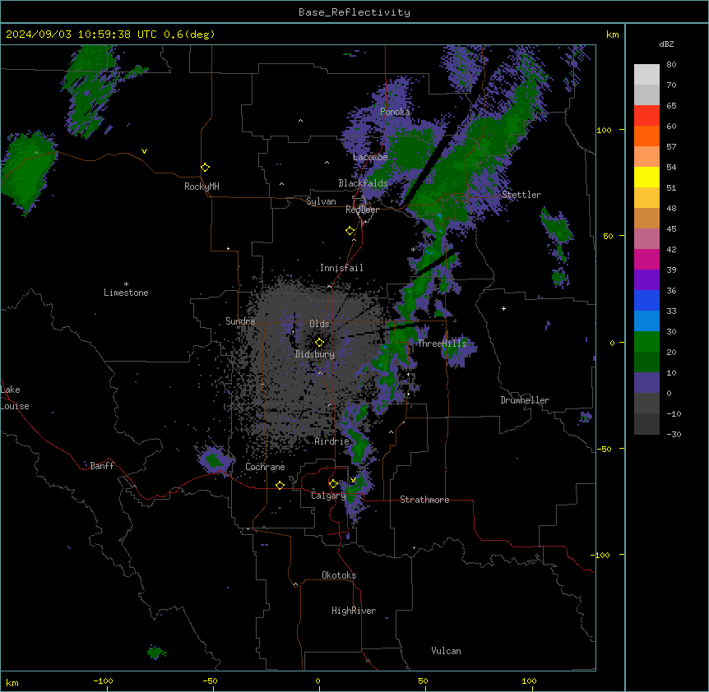Click the yellow diamond marker south of RedDeer
This screenshot has width=709, height=692.
(350, 231)
